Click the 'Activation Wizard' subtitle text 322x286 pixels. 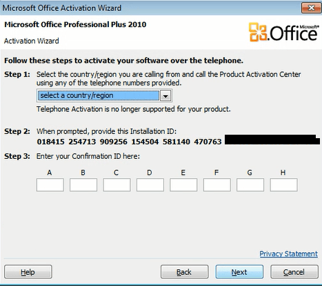pos(32,41)
